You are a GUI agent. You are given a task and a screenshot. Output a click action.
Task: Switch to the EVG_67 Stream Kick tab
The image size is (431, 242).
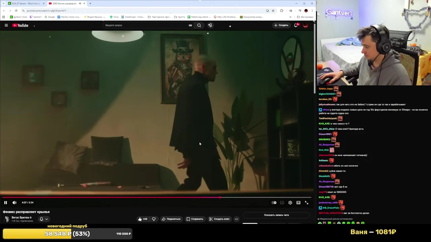click(x=26, y=3)
